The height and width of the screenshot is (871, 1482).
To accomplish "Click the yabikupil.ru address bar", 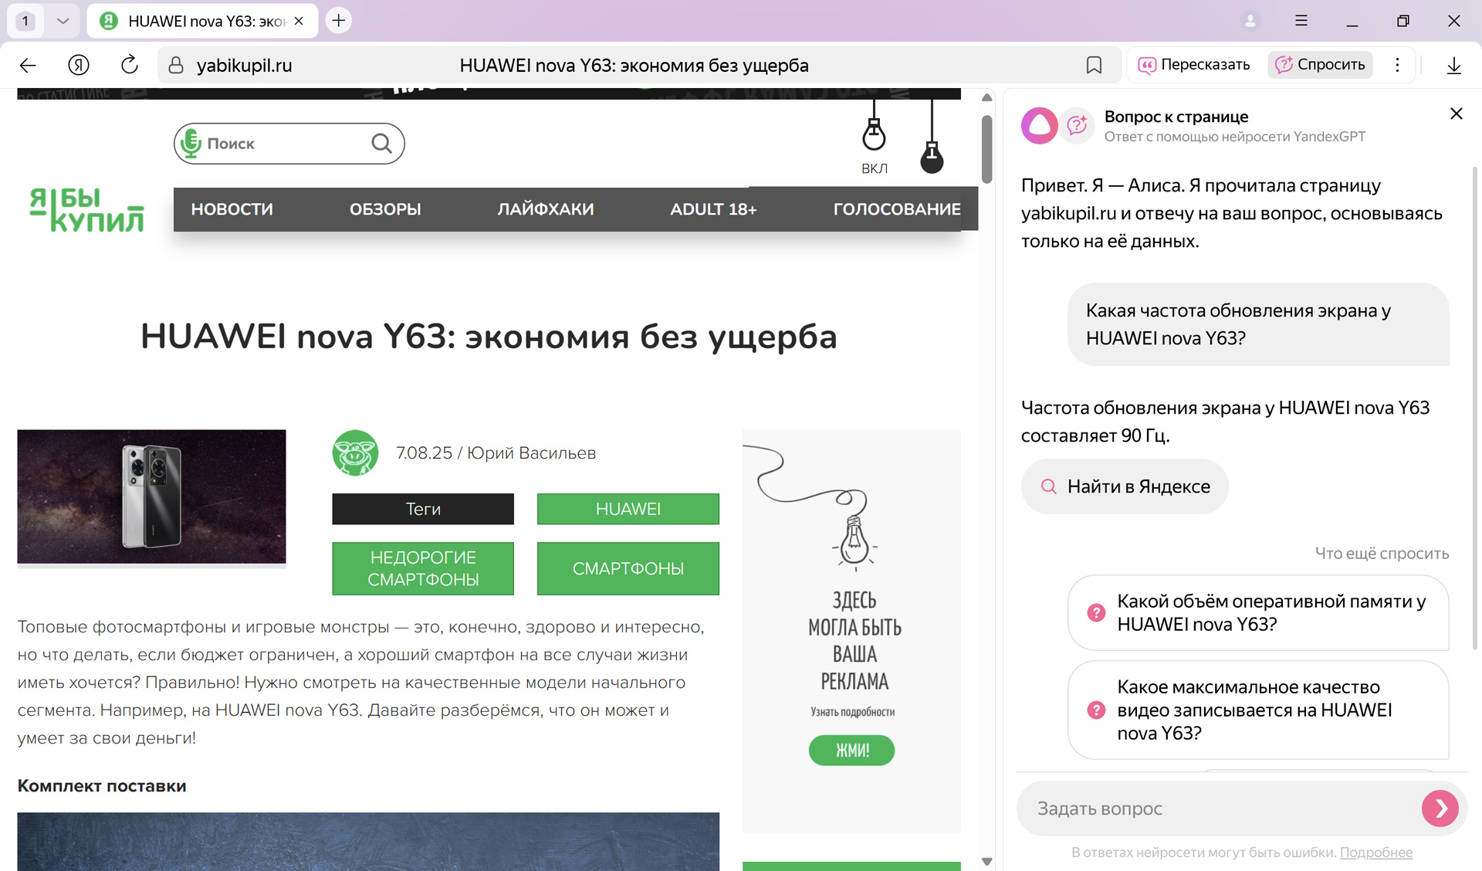I will 244,66.
